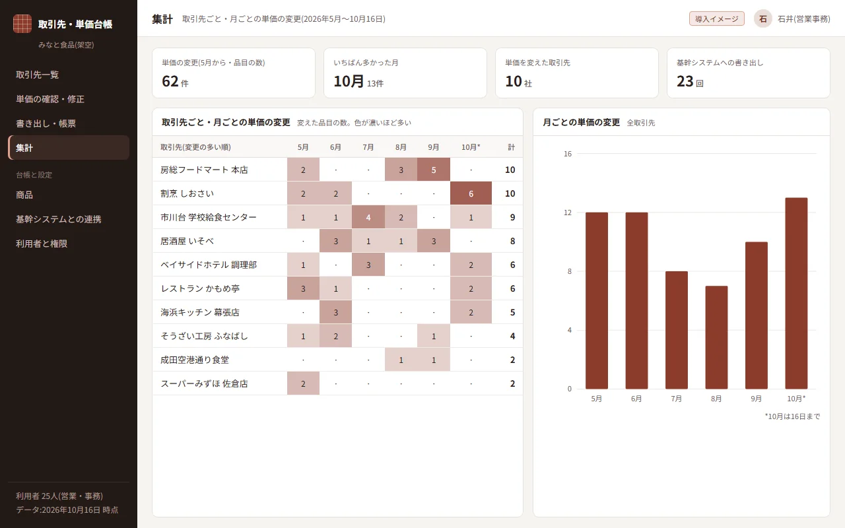Open 利用者と権限 page

click(x=69, y=244)
